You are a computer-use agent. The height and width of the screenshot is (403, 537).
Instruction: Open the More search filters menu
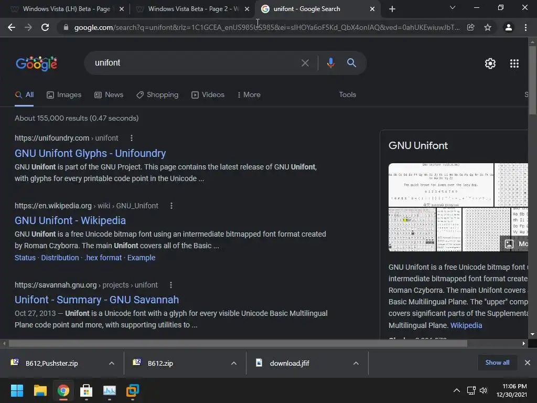point(249,94)
